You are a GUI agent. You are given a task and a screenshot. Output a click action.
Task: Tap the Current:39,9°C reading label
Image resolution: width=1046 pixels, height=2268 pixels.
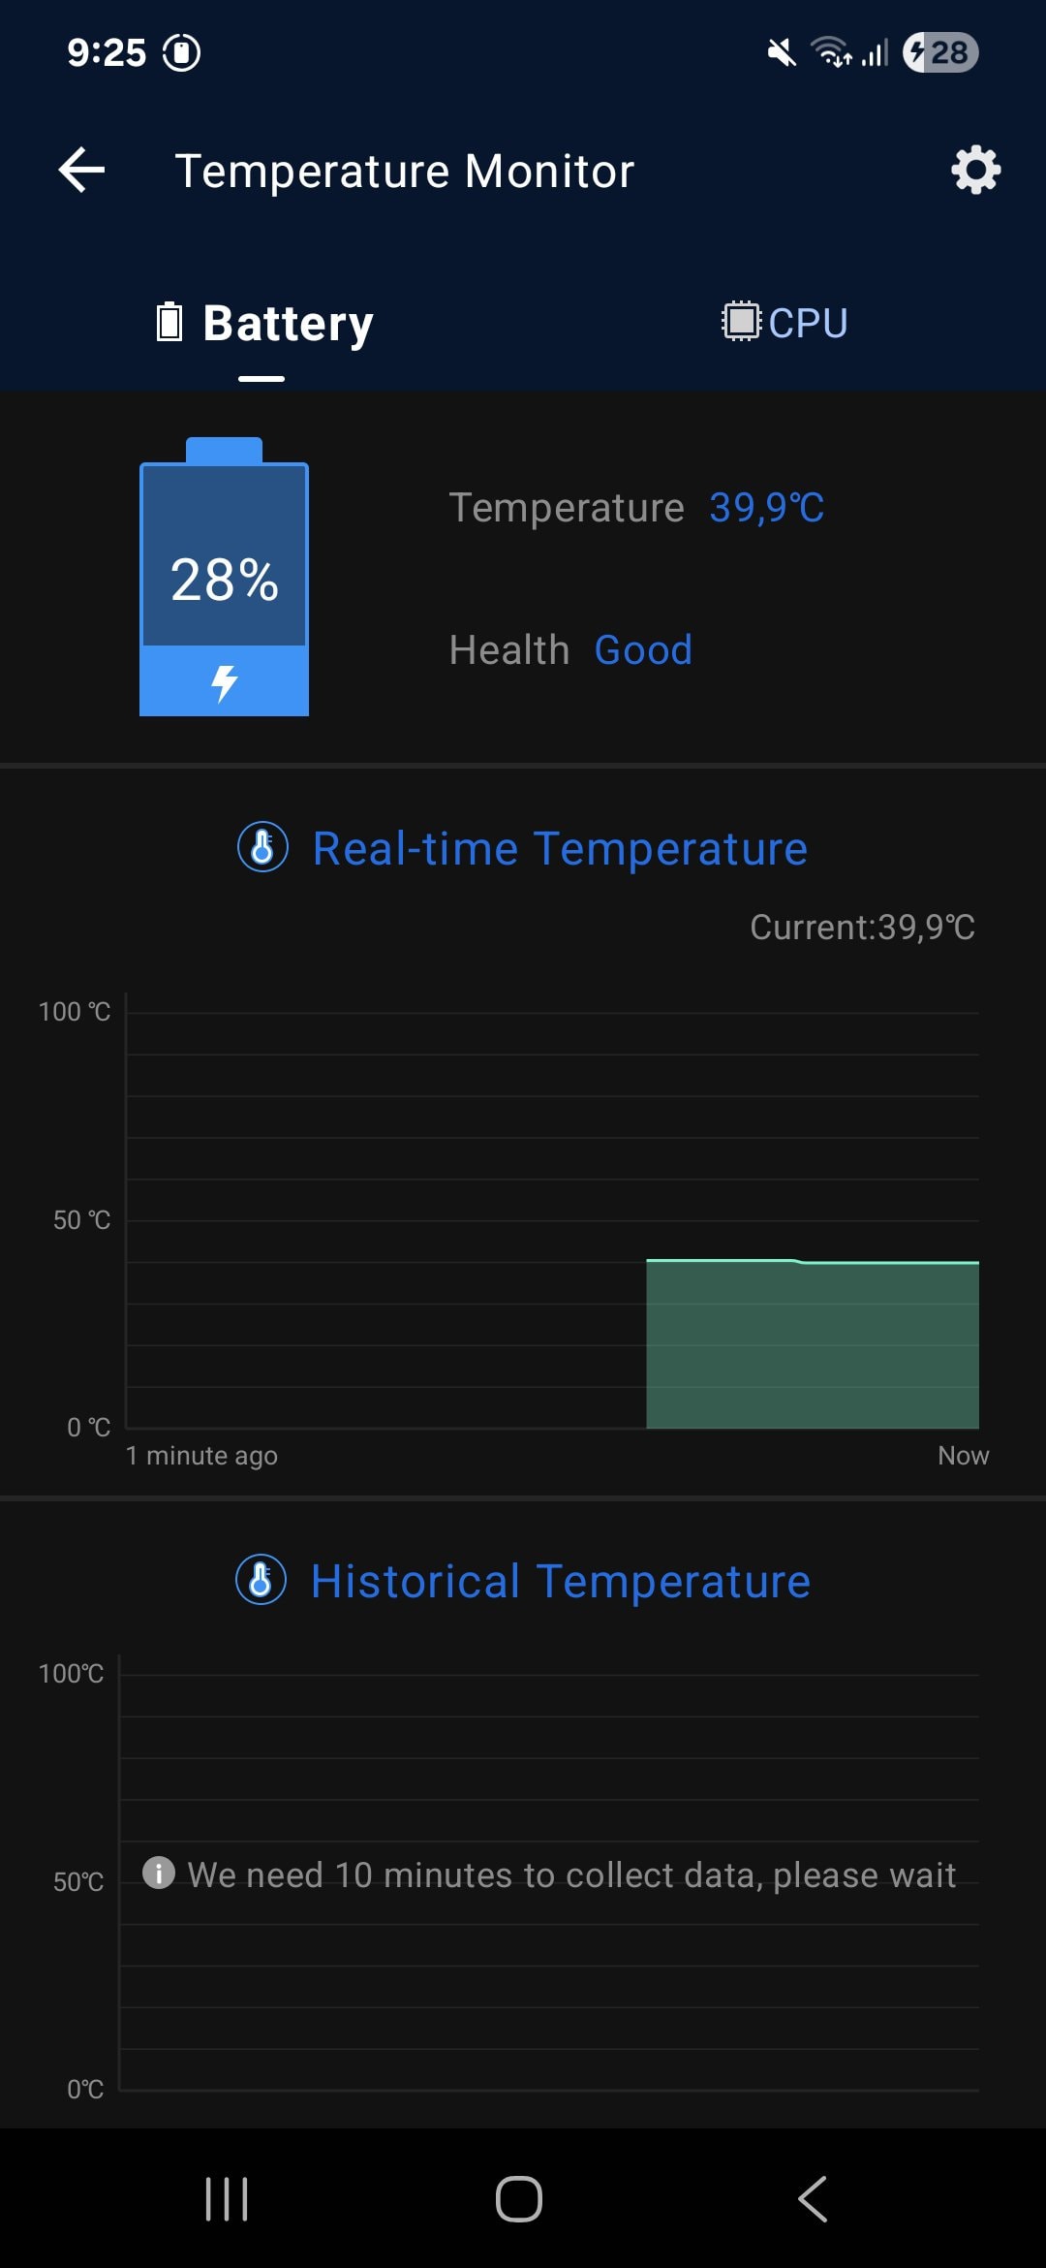pyautogui.click(x=862, y=928)
